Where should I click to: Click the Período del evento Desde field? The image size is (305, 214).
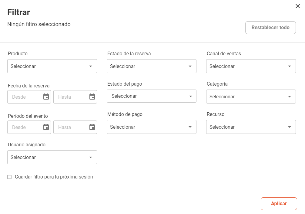(x=25, y=127)
